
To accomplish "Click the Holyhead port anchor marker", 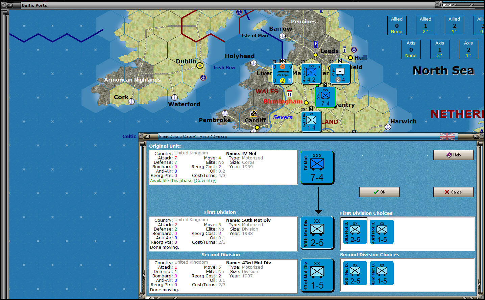I will click(x=253, y=63).
